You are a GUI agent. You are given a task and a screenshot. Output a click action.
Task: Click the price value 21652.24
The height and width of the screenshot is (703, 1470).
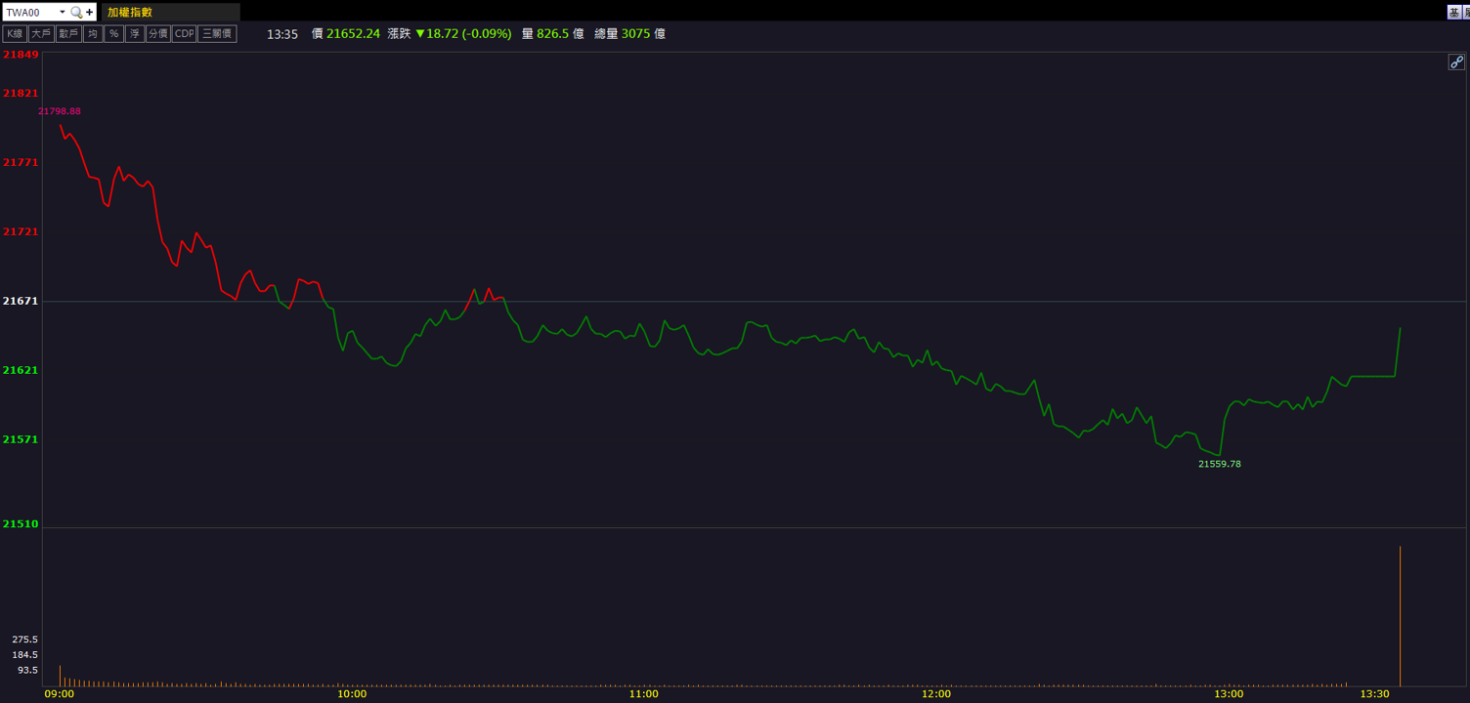(353, 33)
